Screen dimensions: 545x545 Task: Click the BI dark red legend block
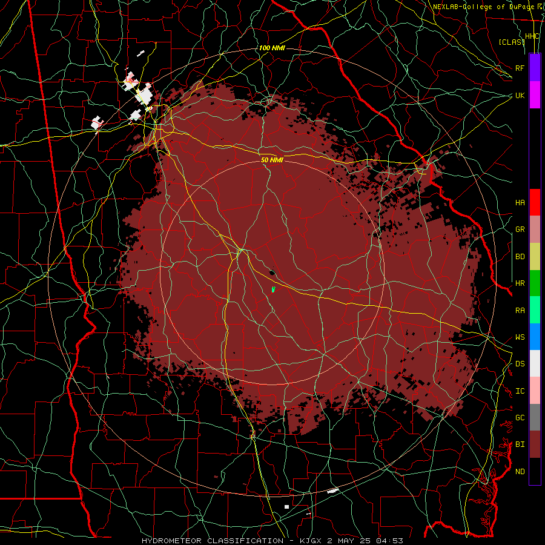point(535,444)
